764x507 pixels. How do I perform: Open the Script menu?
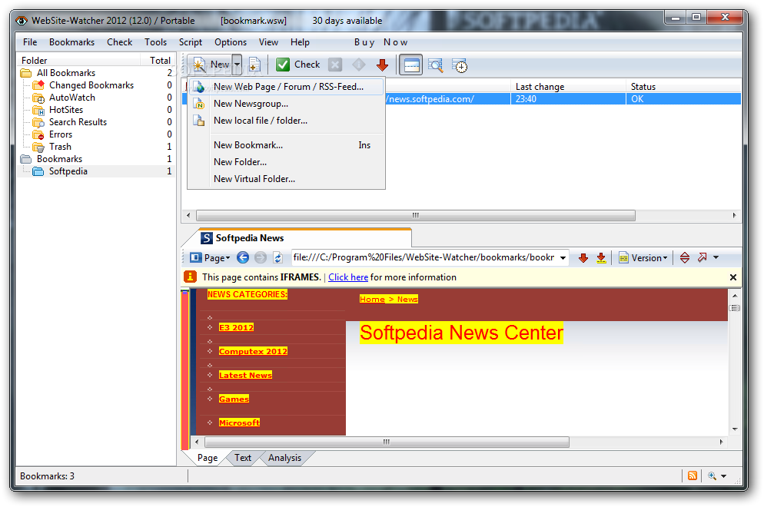(x=190, y=42)
